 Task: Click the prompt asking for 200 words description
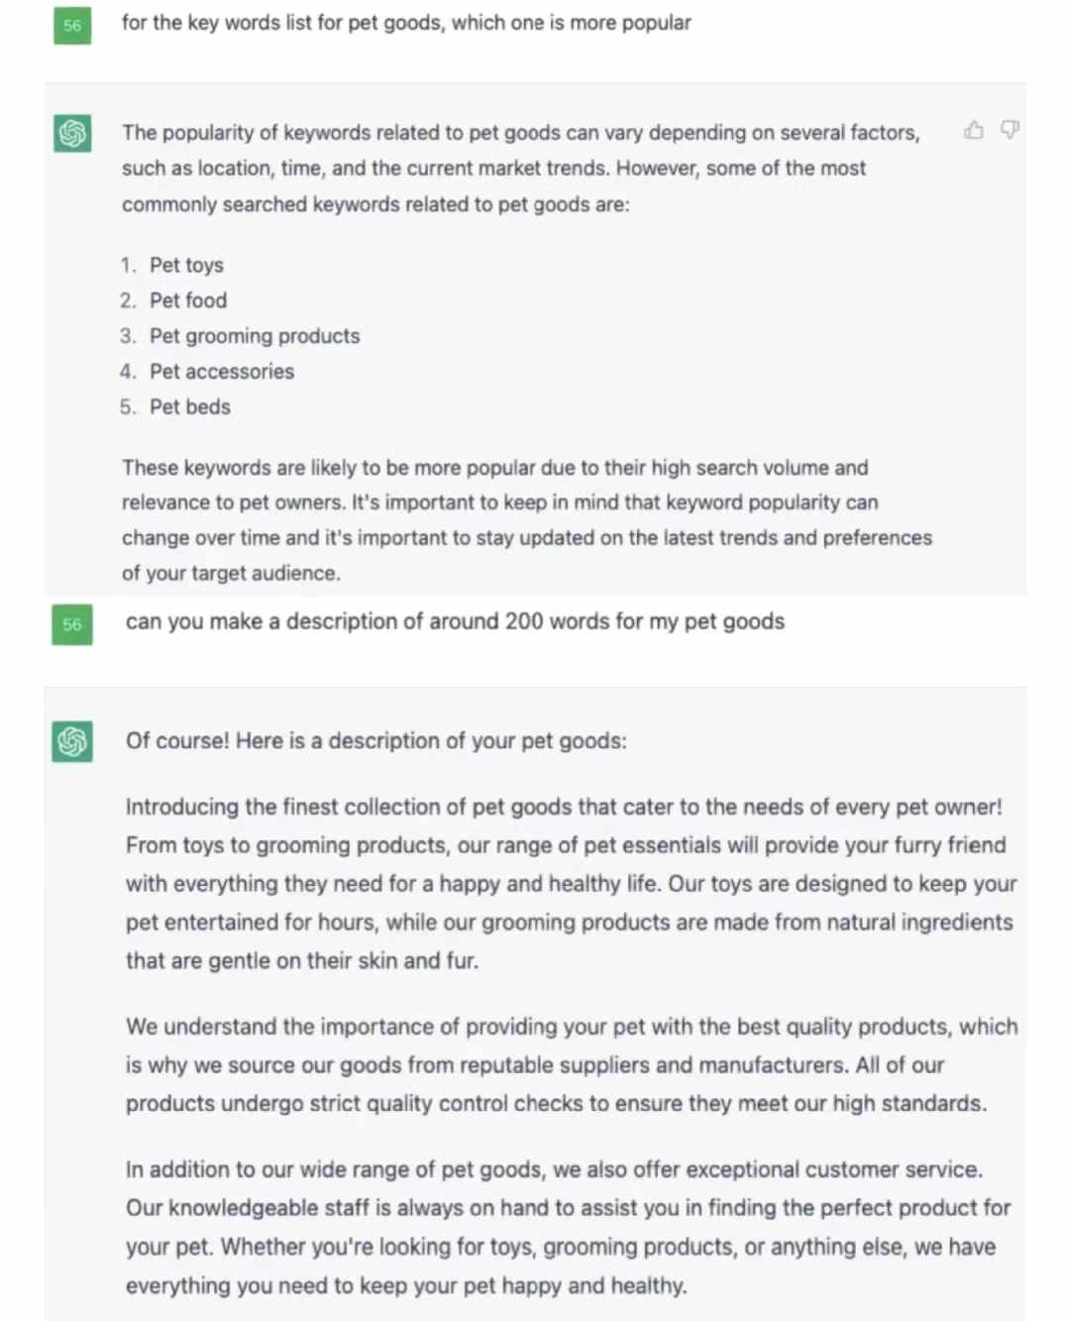click(x=455, y=621)
